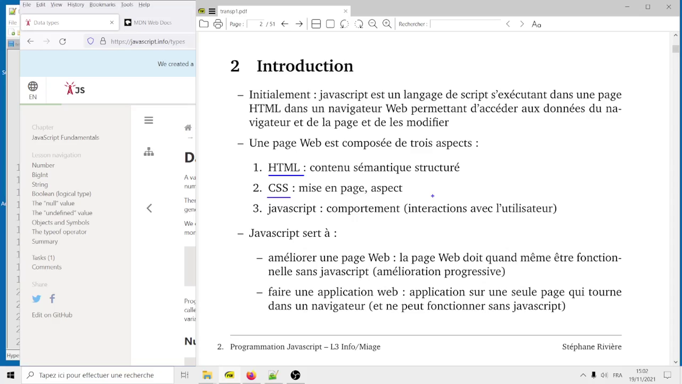Open a file in the PDF viewer

point(204,23)
